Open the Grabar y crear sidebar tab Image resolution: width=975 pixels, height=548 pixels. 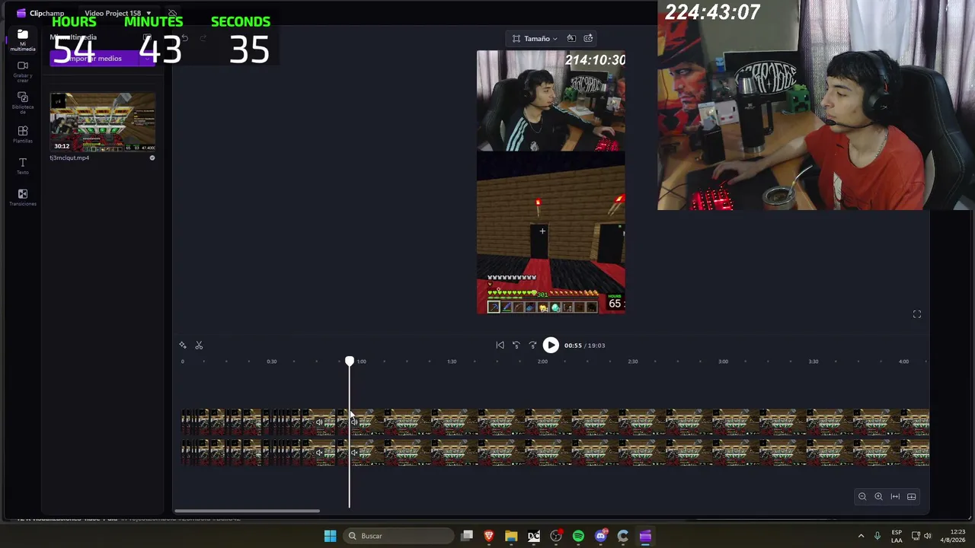pyautogui.click(x=22, y=70)
